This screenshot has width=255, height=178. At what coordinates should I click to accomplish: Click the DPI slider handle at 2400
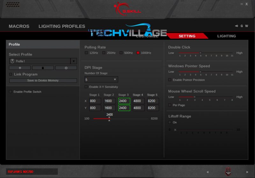coord(109,119)
